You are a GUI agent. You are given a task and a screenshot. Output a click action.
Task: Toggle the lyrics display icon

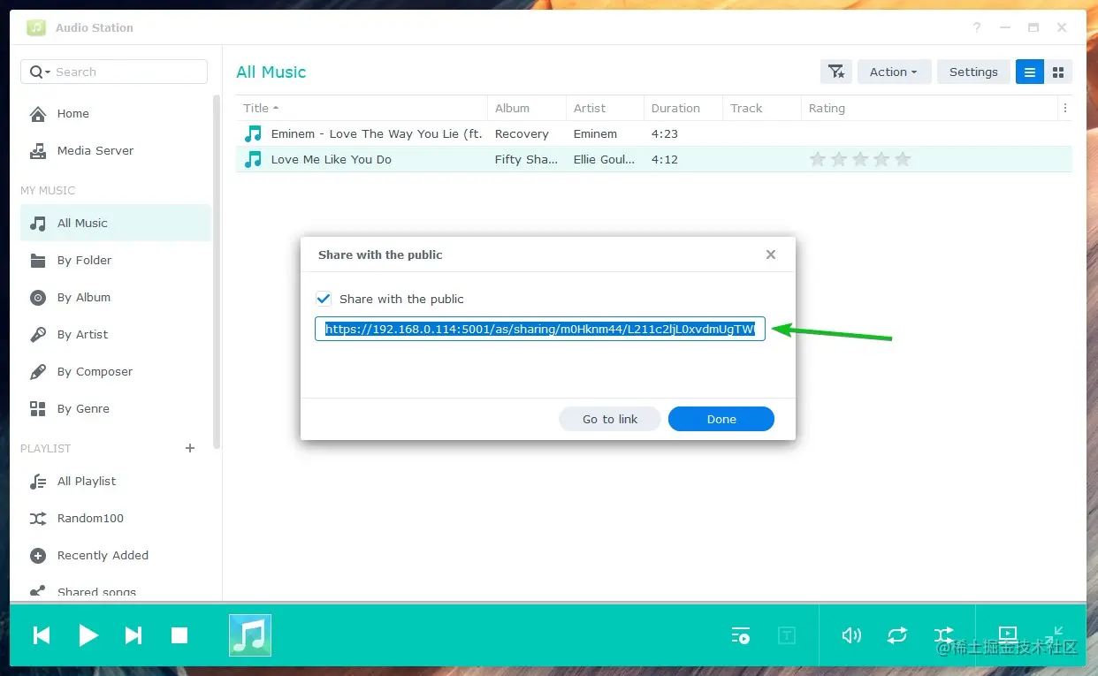(787, 635)
